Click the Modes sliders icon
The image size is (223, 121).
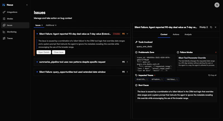tap(4, 19)
